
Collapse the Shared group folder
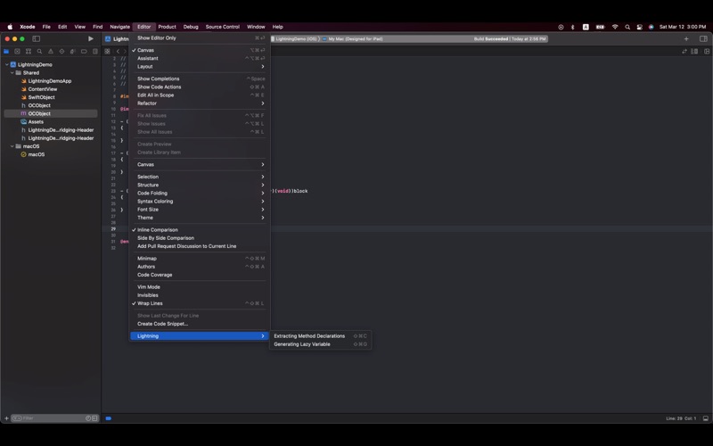pyautogui.click(x=12, y=73)
